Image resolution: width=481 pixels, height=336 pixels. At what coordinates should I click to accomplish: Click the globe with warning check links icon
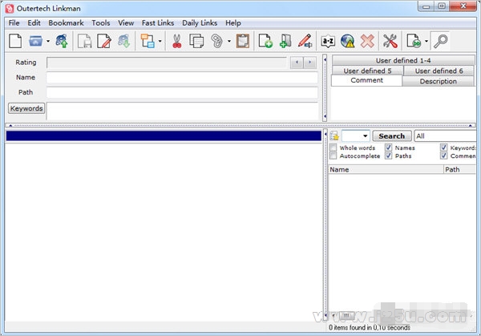tap(348, 41)
